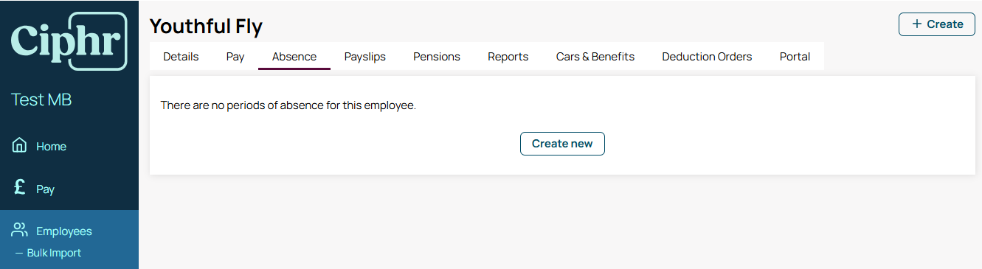Screen dimensions: 982x269
Task: Click the Ciphr logo
Action: [x=69, y=41]
